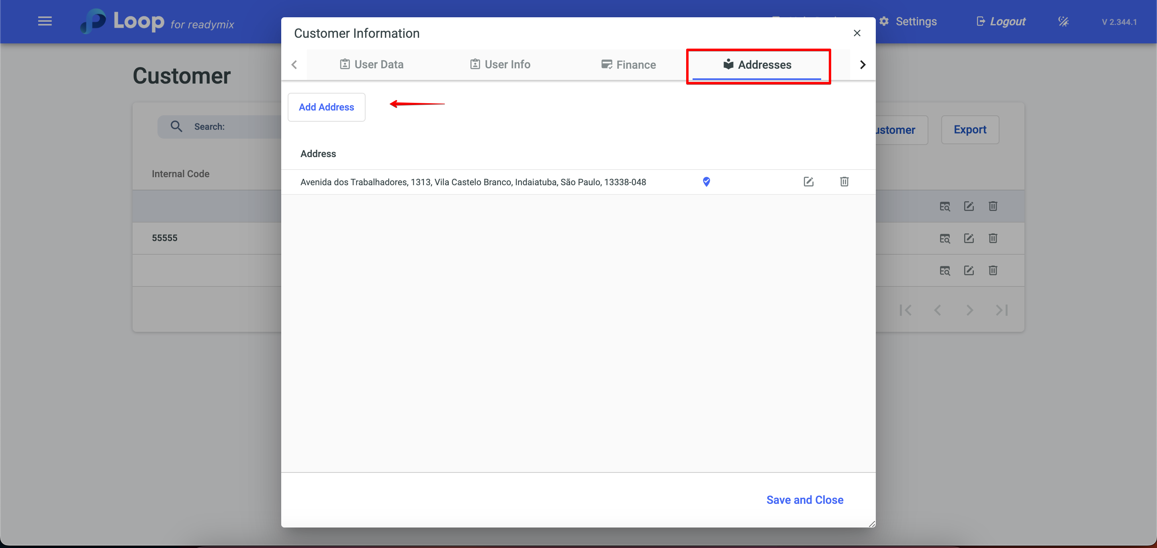Delete the Avenida dos Trabalhadores address

pos(844,182)
